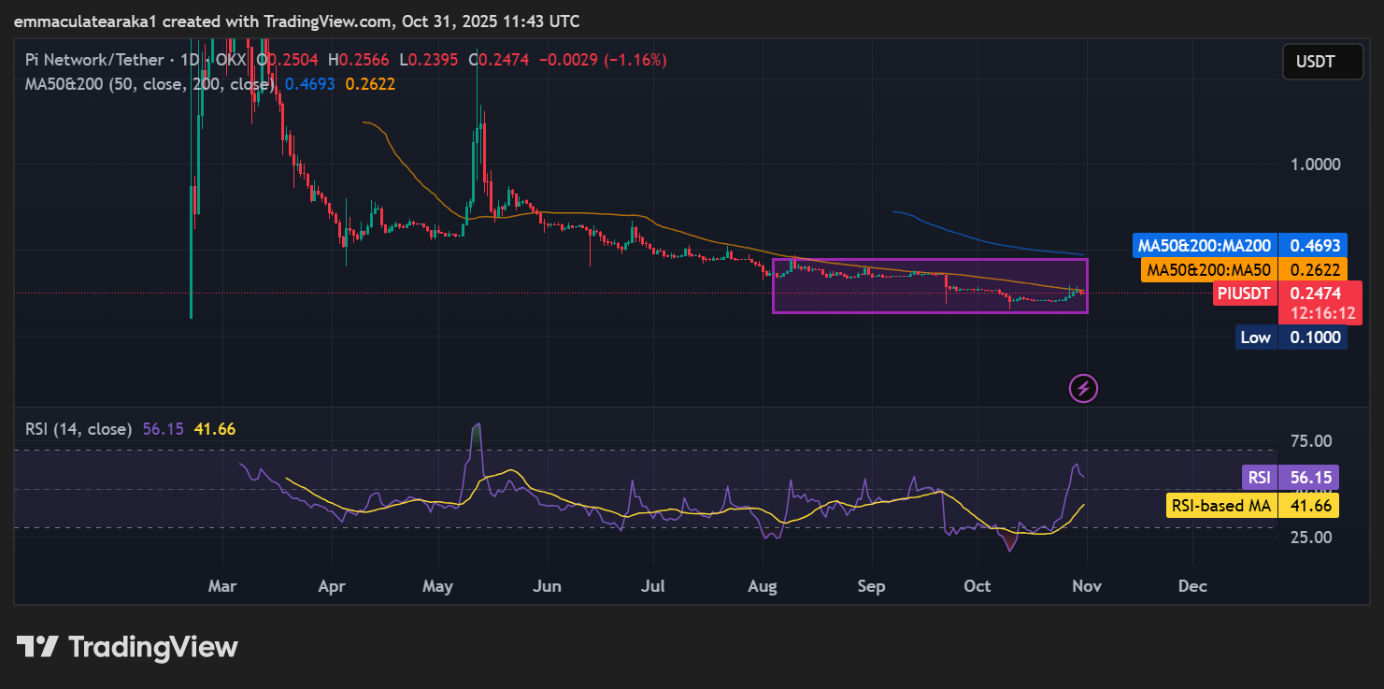
Task: Click the orange MA50 value 0.2622
Action: [x=371, y=84]
